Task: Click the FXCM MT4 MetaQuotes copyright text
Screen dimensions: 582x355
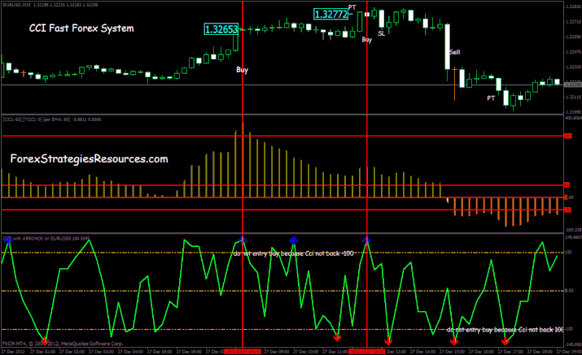Action: (63, 344)
